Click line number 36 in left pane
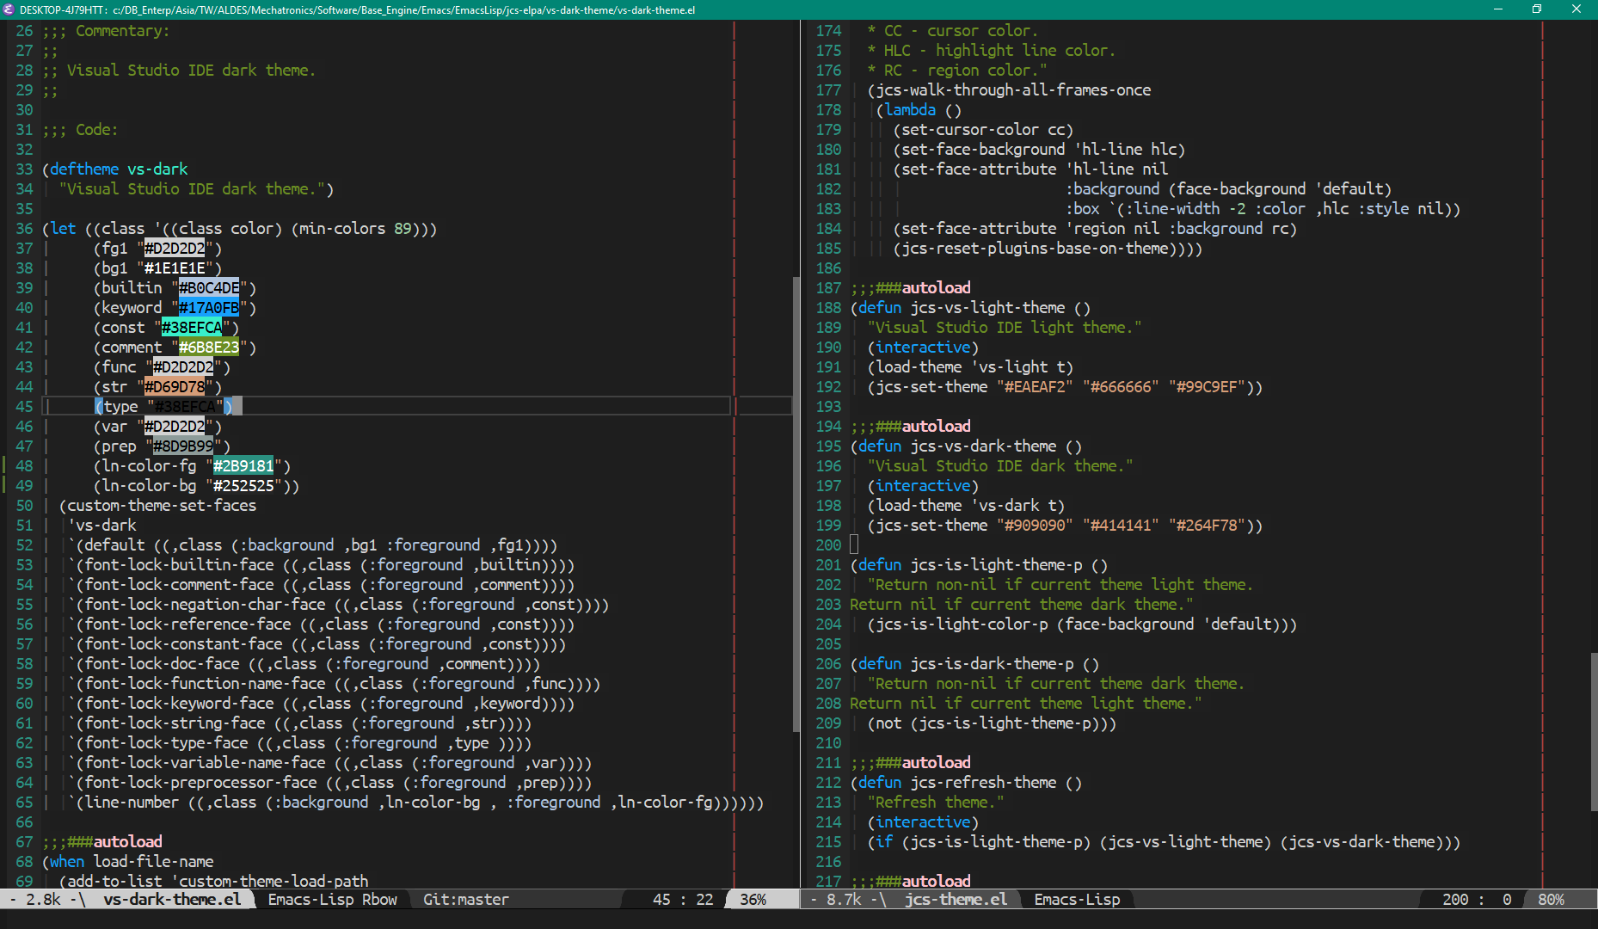1598x929 pixels. 24,229
